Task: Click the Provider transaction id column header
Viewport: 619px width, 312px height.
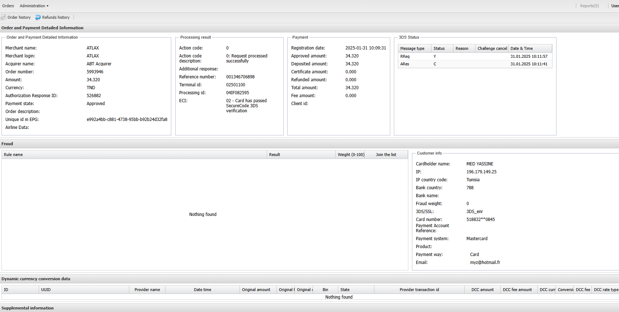Action: [x=419, y=290]
